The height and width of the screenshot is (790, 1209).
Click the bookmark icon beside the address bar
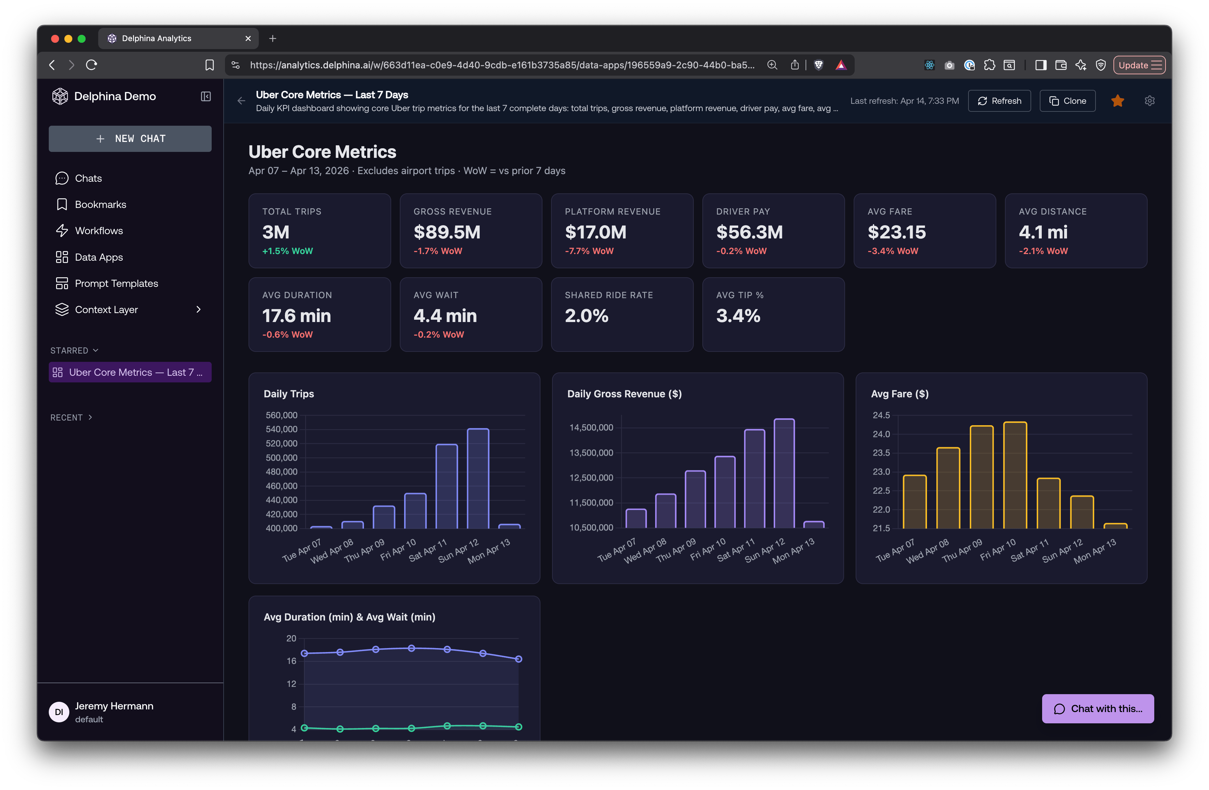(x=209, y=65)
